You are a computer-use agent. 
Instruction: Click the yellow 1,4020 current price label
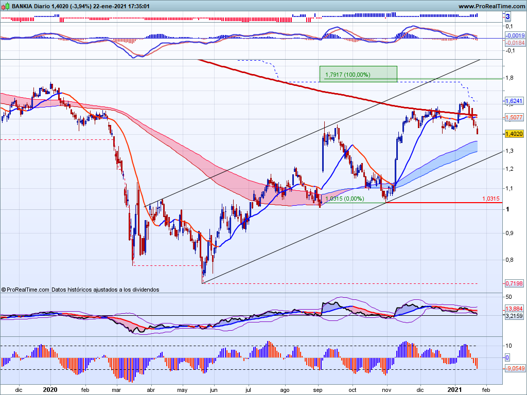click(x=514, y=134)
